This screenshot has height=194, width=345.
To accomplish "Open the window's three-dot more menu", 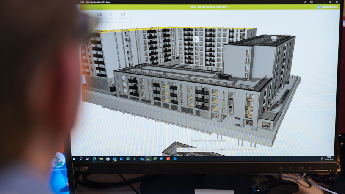I will [317, 2].
